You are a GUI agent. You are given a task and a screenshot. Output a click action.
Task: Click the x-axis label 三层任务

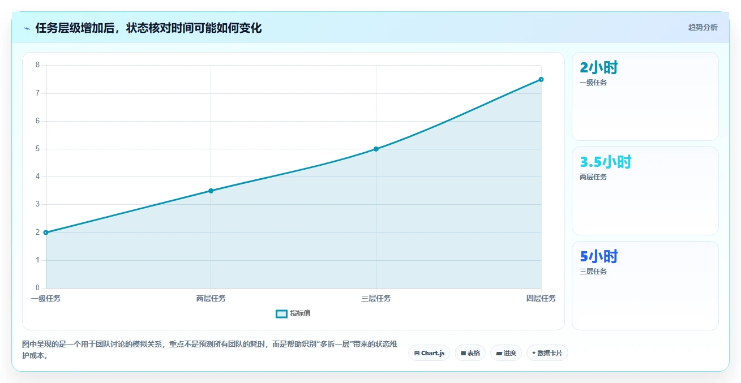tap(376, 299)
